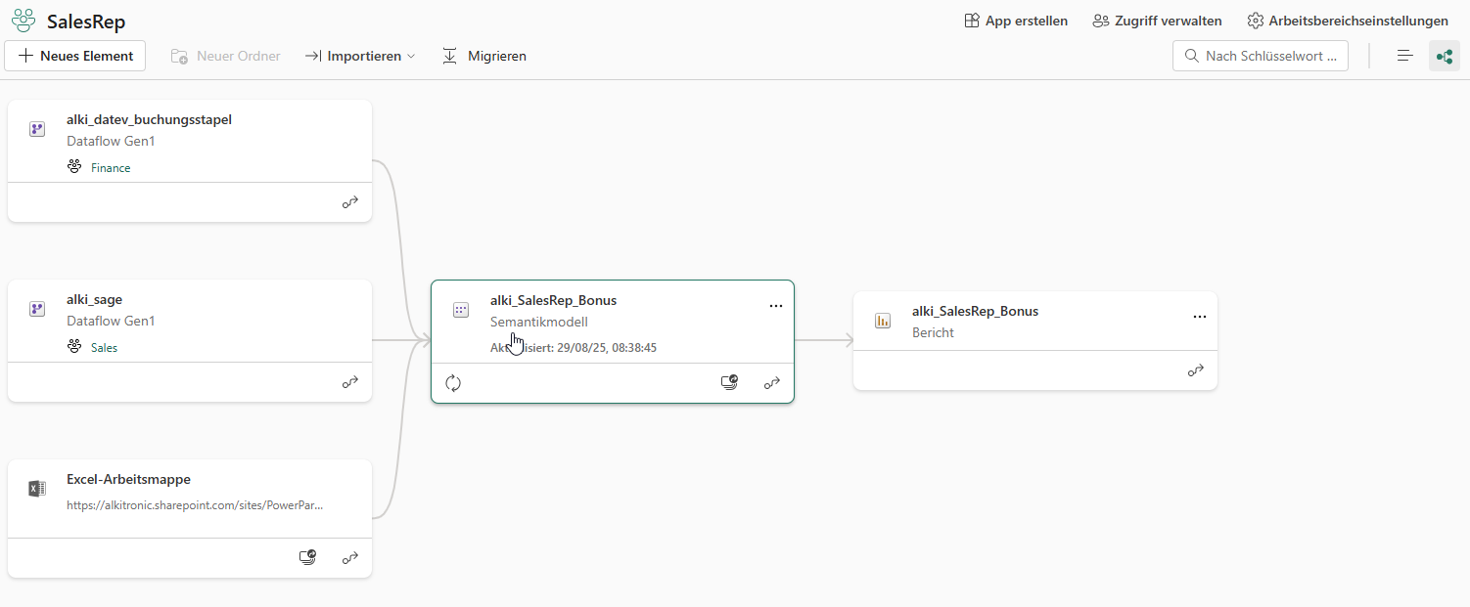Open alki_SalesRep_Bonus Bericht title
The width and height of the screenshot is (1470, 607).
(x=975, y=311)
